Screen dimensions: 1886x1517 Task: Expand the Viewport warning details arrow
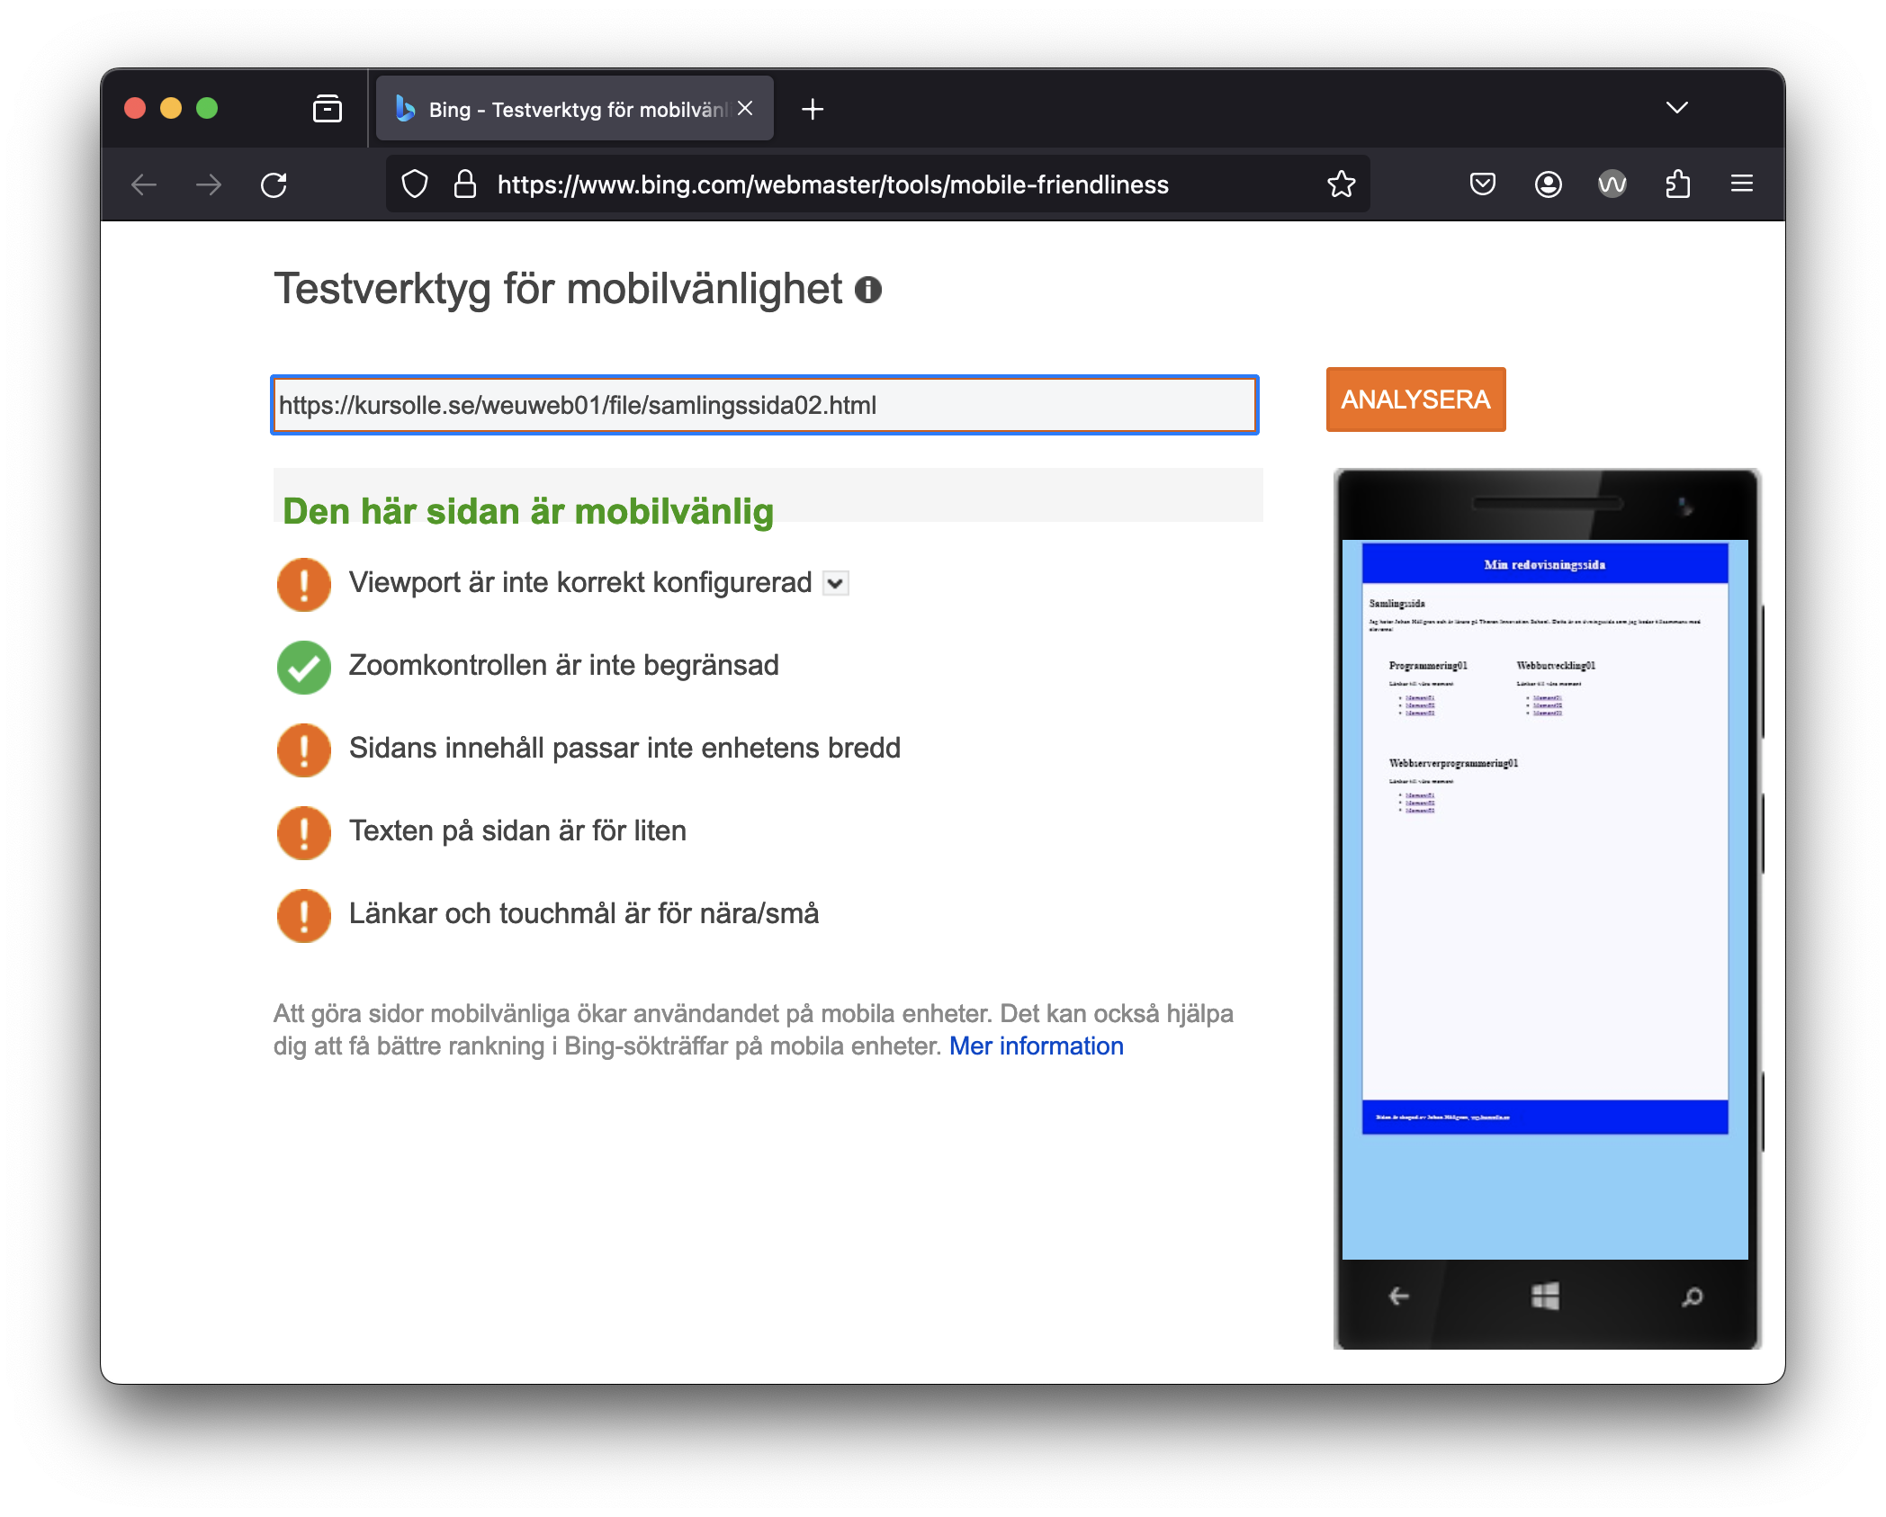coord(836,584)
